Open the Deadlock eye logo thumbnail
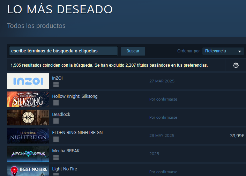 pos(28,117)
